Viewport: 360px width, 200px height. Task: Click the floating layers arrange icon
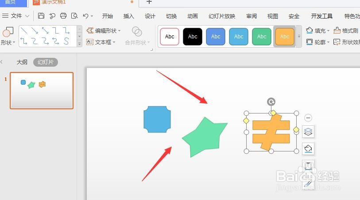308,132
